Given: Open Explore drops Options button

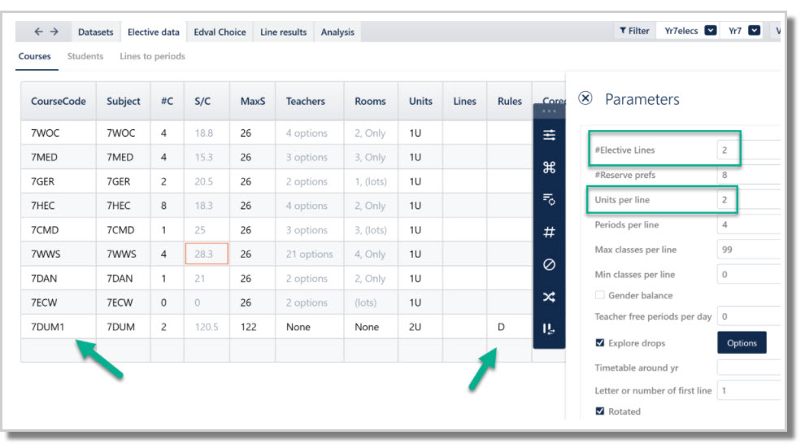Looking at the screenshot, I should tap(742, 343).
